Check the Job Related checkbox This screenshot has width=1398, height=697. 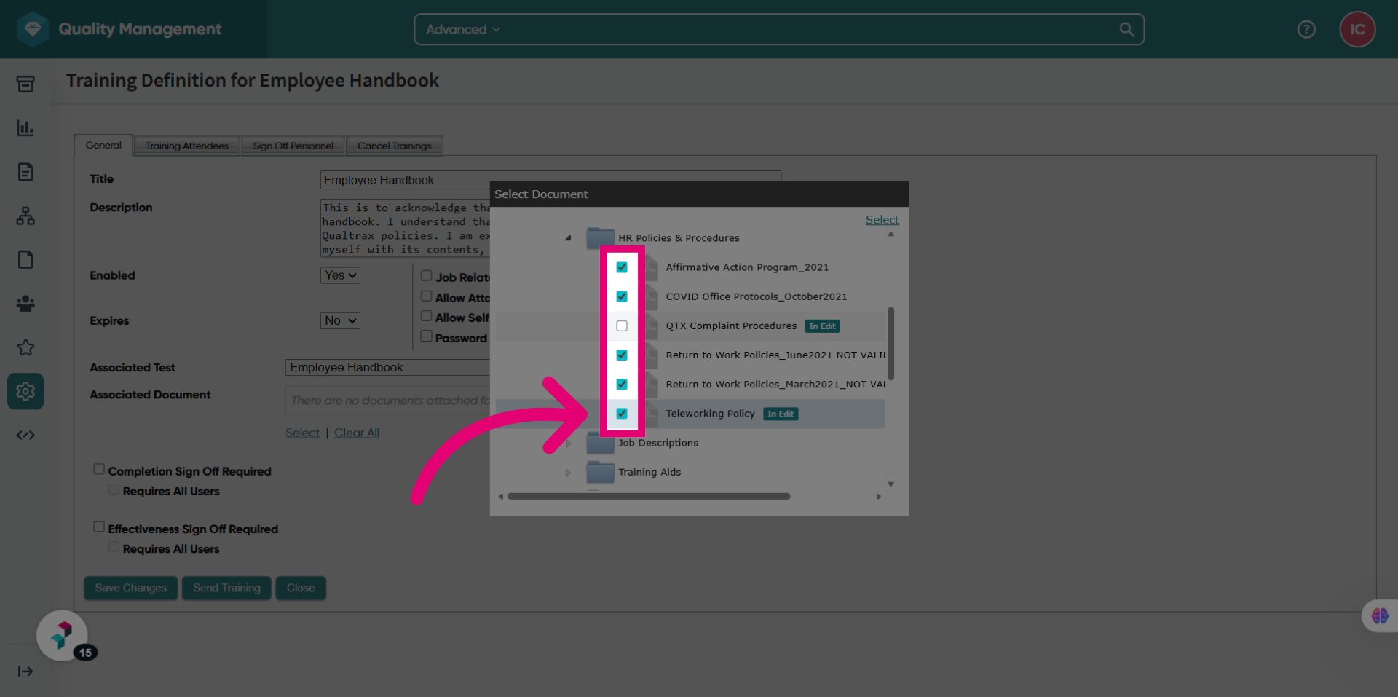(x=427, y=275)
